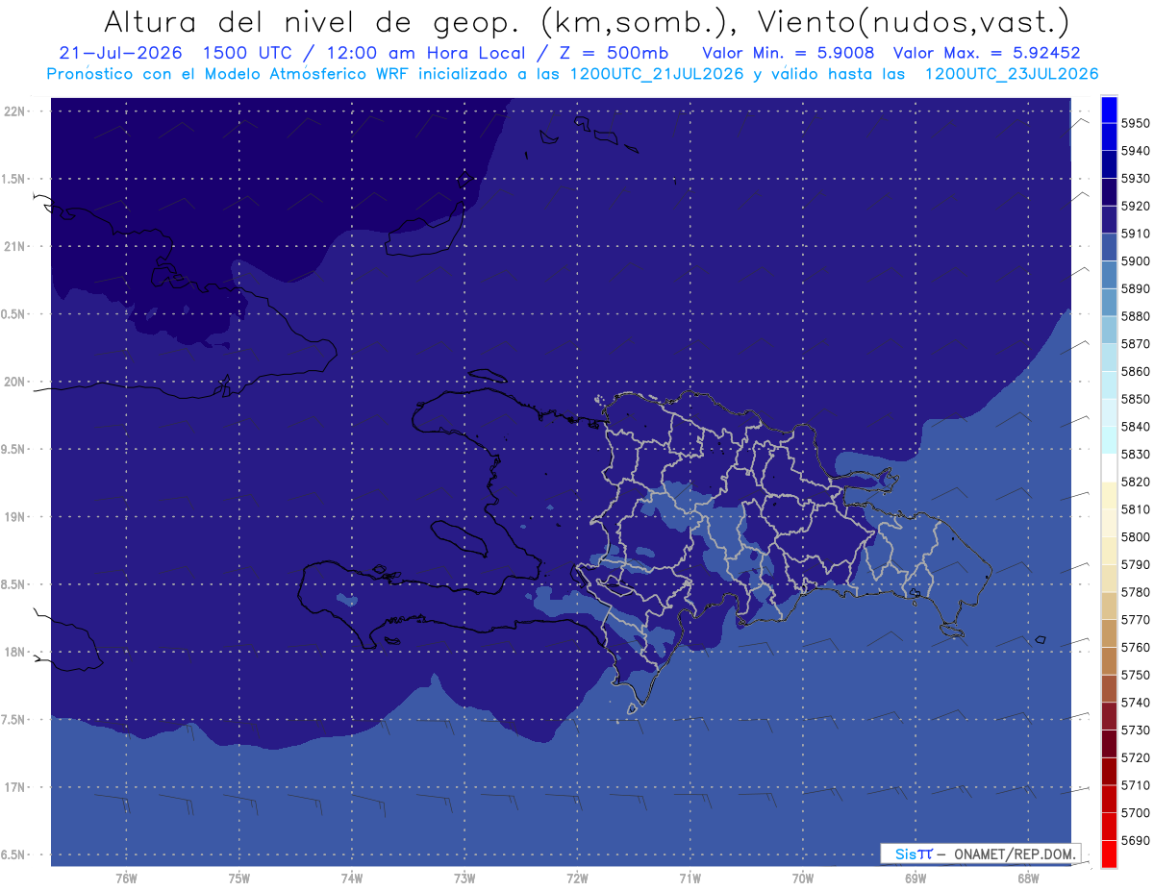Click the "ONAMET/REP.DOM." source label
Image resolution: width=1154 pixels, height=891 pixels.
[1015, 854]
